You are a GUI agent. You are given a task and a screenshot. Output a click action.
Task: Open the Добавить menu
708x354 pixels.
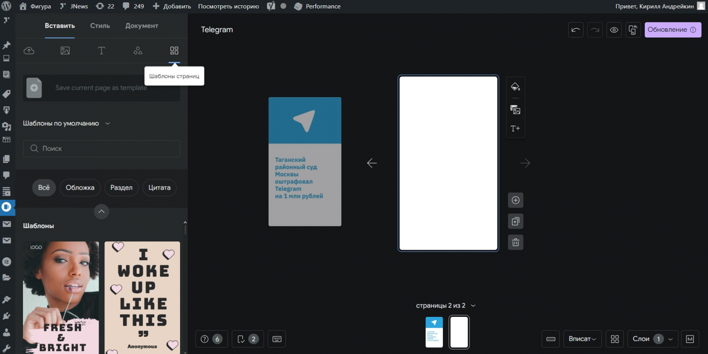click(172, 6)
